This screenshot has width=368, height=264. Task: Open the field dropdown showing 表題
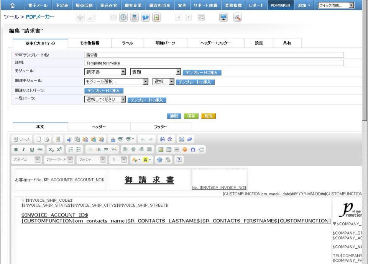(156, 72)
